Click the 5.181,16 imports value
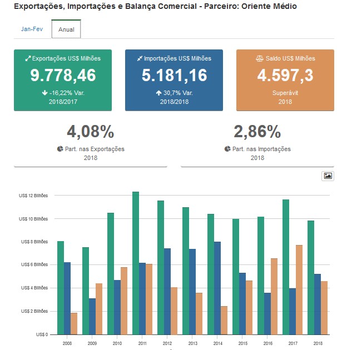The height and width of the screenshot is (350, 337). pos(174,75)
